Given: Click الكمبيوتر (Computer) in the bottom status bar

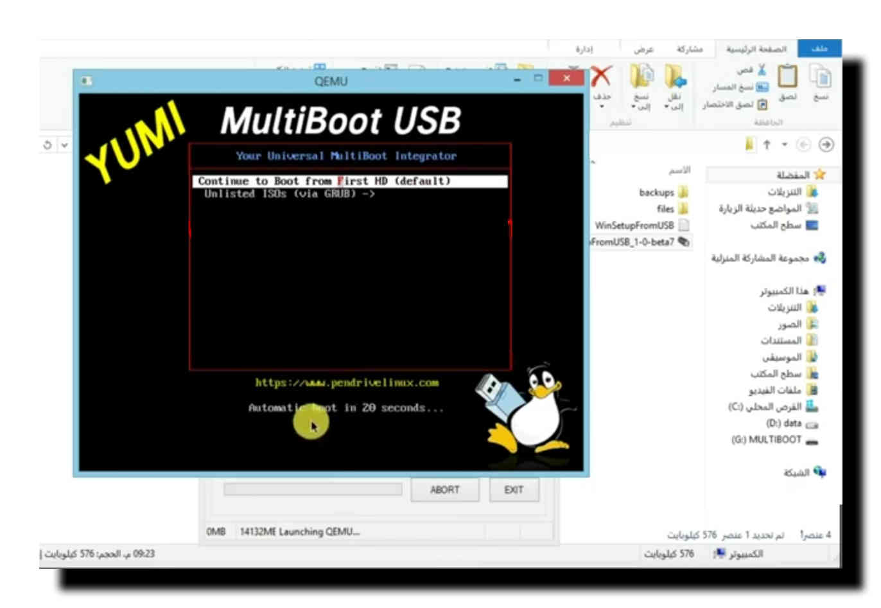Looking at the screenshot, I should 739,554.
